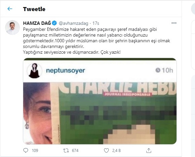Click the tweet text body

[x=96, y=41]
